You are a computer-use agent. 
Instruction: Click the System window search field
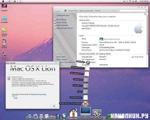(133, 10)
